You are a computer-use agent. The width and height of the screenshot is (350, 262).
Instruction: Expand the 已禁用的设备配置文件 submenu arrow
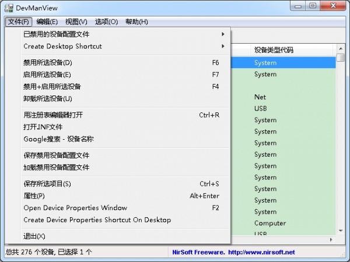point(223,34)
